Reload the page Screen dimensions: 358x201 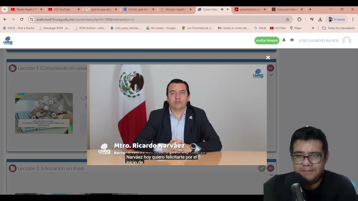tap(22, 19)
